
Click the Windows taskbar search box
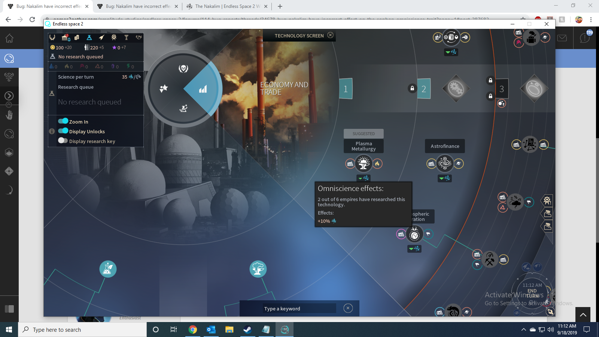click(82, 330)
